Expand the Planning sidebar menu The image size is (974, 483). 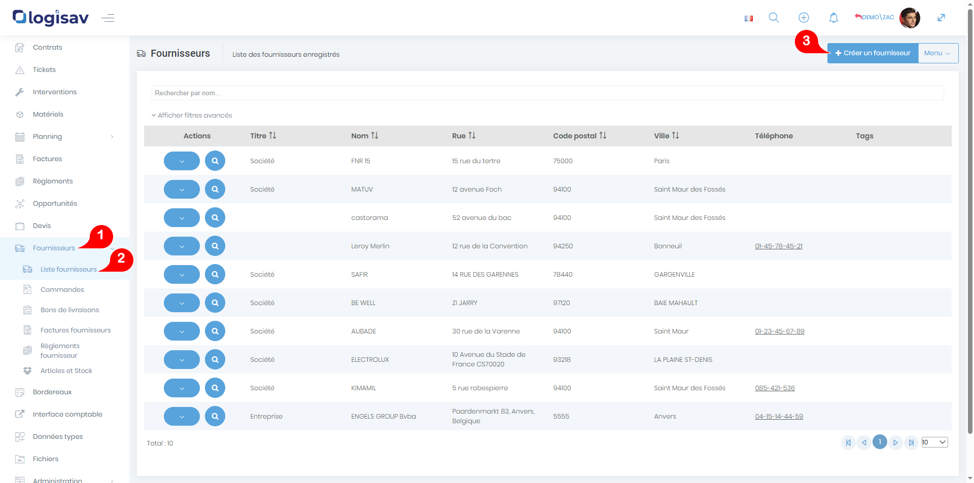pyautogui.click(x=64, y=136)
